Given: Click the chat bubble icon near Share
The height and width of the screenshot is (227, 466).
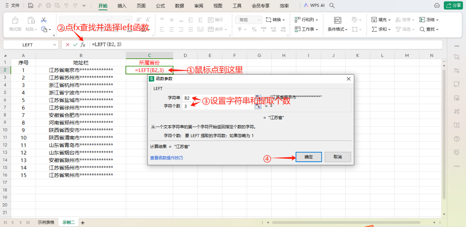Looking at the screenshot, I should point(437,5).
